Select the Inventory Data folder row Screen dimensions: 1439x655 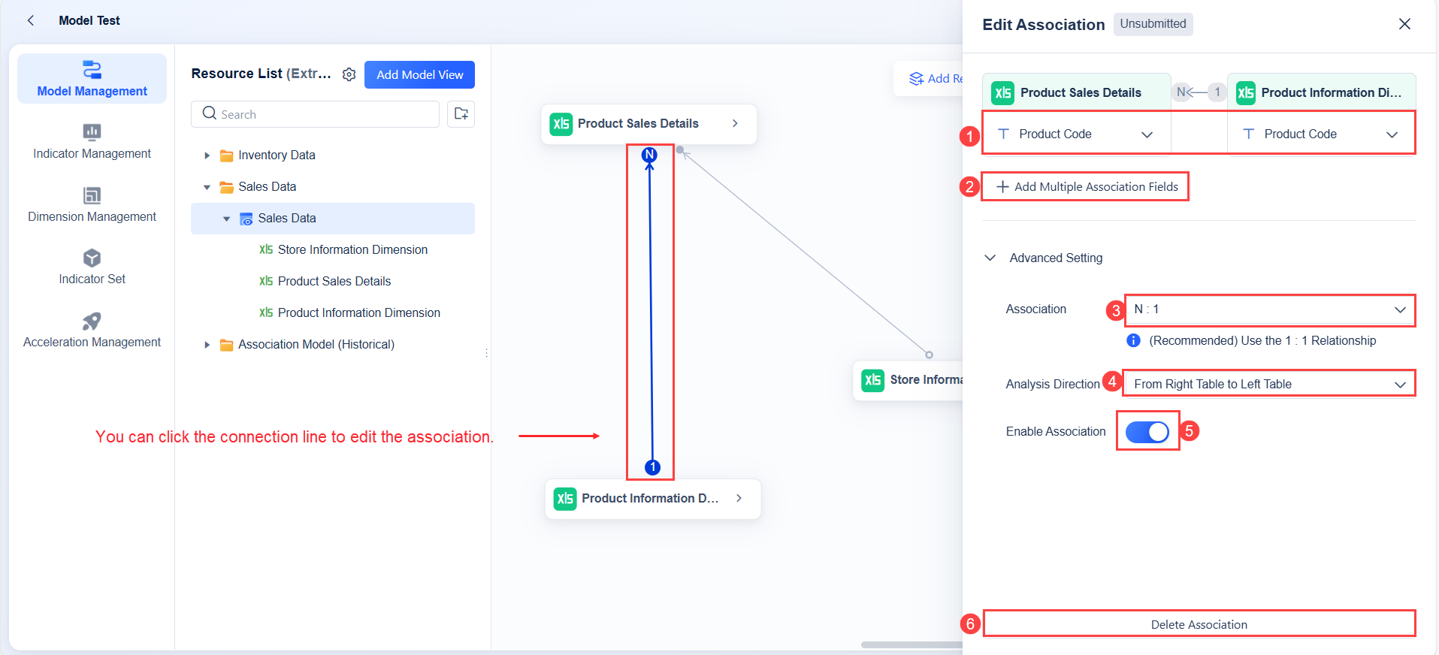pyautogui.click(x=333, y=155)
